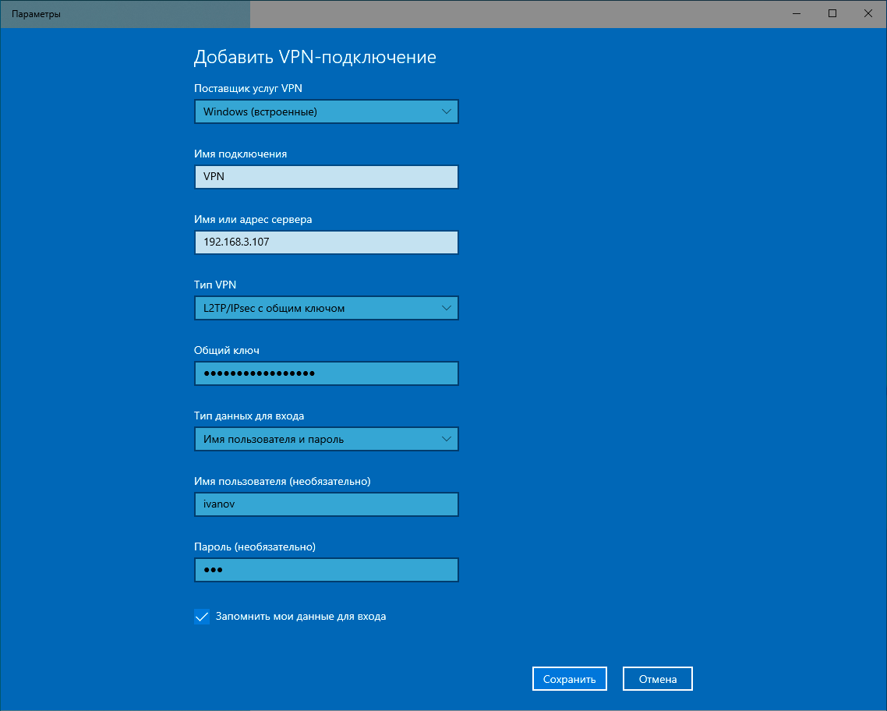Close the Параметры window
887x711 pixels.
click(x=868, y=13)
